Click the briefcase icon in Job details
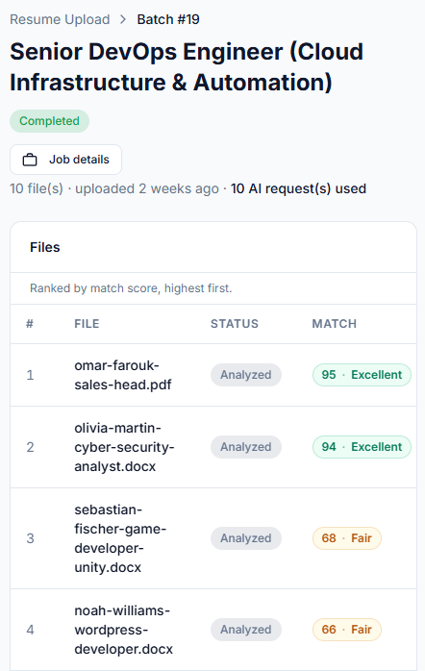 30,160
